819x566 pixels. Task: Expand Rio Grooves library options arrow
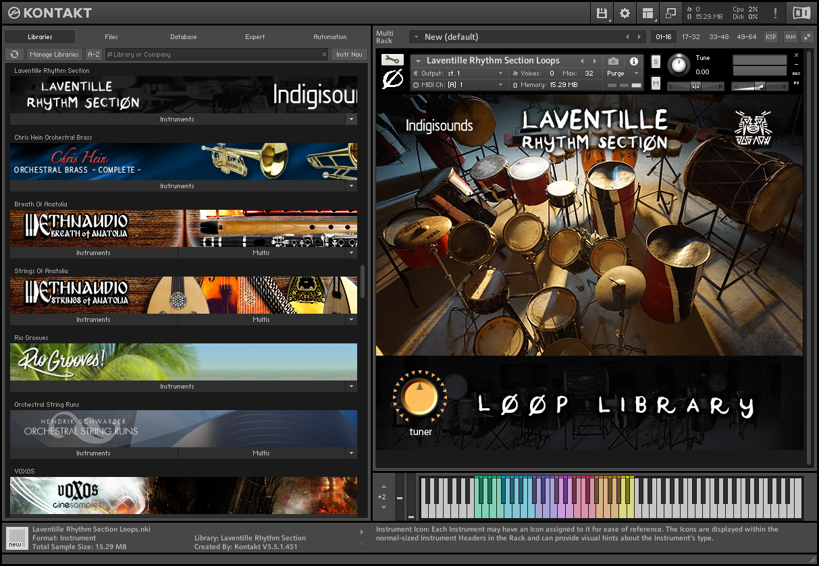[351, 386]
